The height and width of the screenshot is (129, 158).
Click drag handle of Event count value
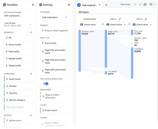(43, 110)
